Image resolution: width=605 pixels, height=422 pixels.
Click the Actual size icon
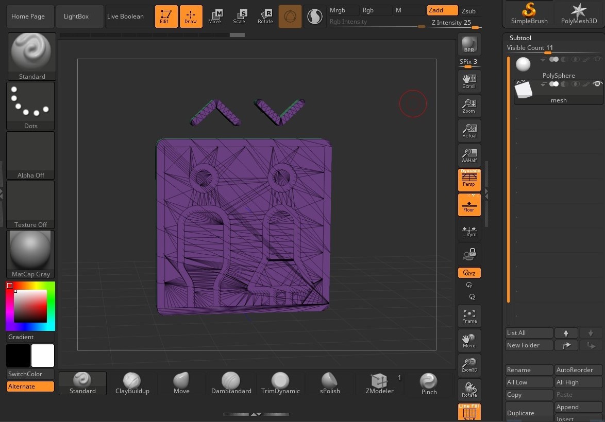[x=469, y=131]
